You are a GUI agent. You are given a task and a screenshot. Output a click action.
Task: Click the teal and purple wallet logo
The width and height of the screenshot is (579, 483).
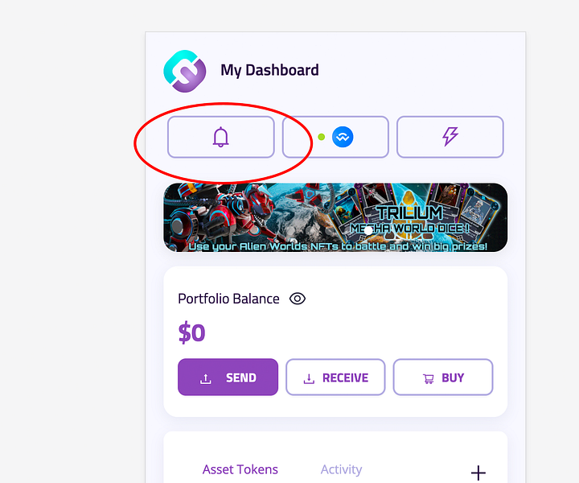(x=185, y=71)
